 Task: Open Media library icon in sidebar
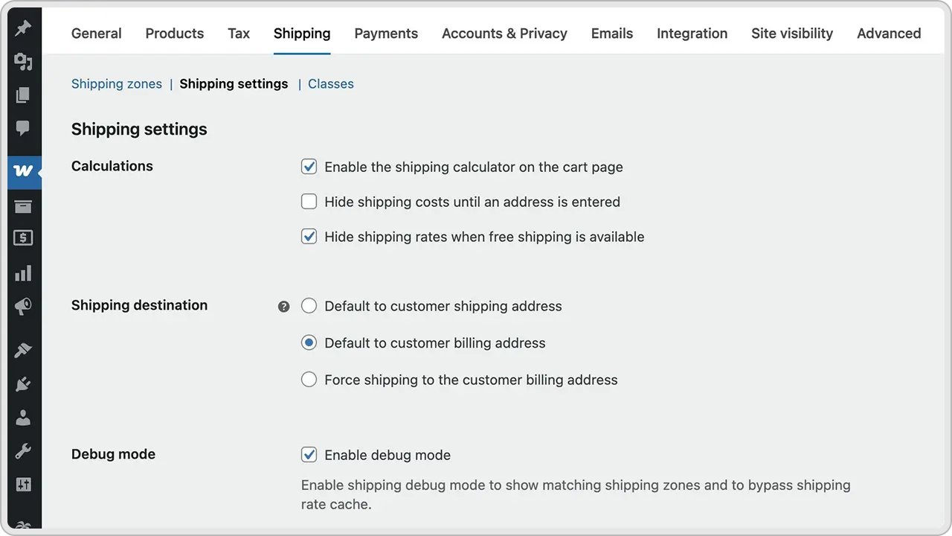tap(23, 61)
